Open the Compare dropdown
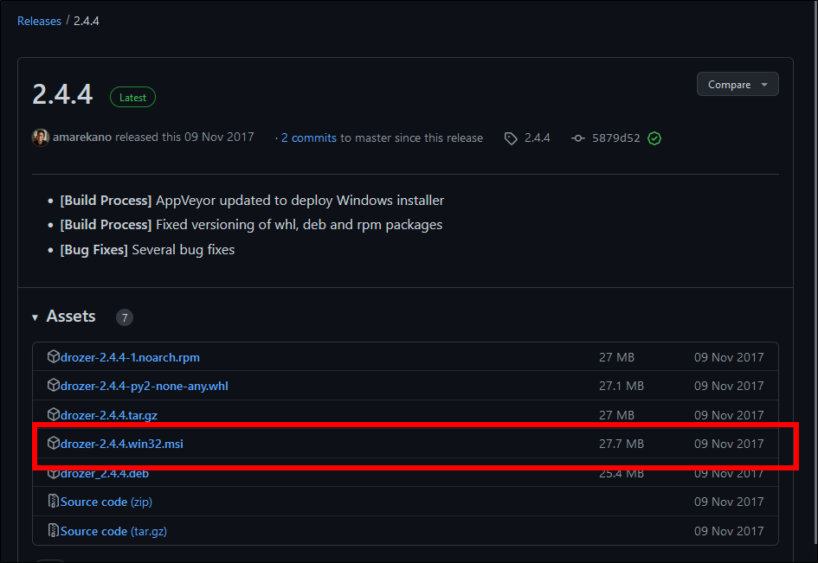Image resolution: width=818 pixels, height=563 pixels. click(737, 85)
